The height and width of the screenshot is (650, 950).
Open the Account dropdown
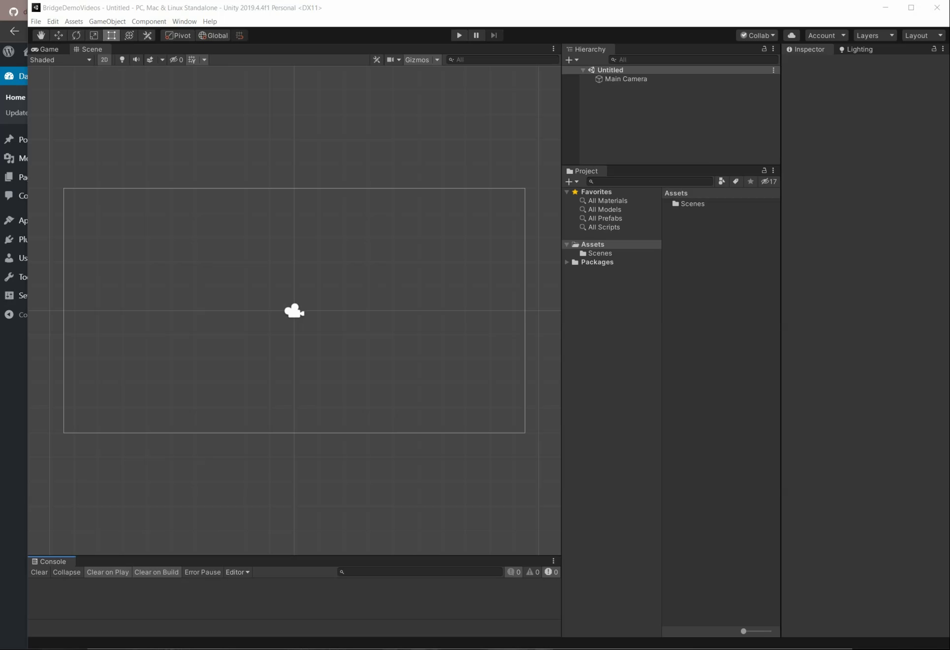point(826,35)
